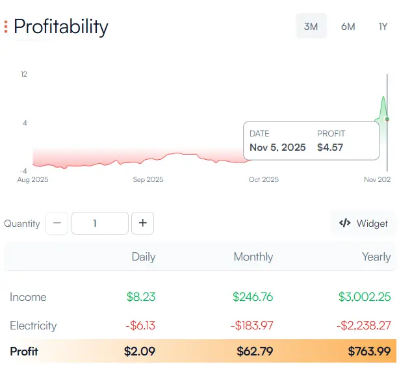Click the orange dots icon beside Profitability

[x=6, y=27]
